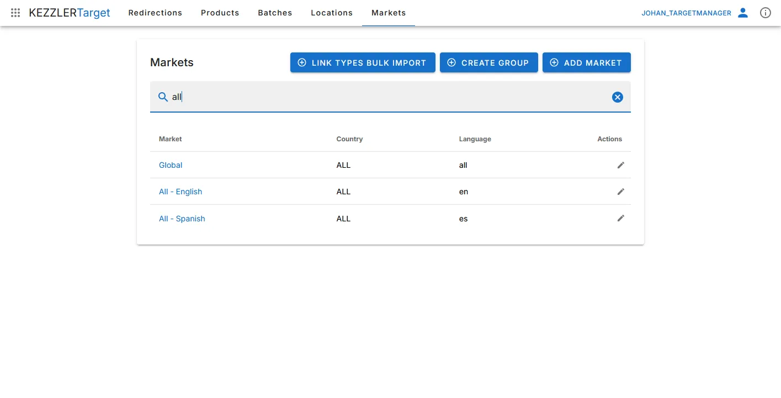Open the All - Spanish market link
The image size is (781, 398).
point(182,219)
